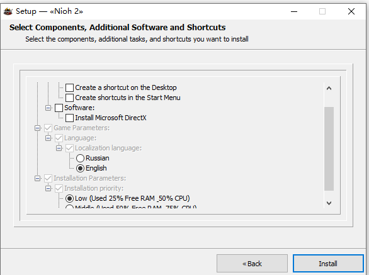Click the Installation priority: label
The image size is (369, 275).
click(x=94, y=188)
